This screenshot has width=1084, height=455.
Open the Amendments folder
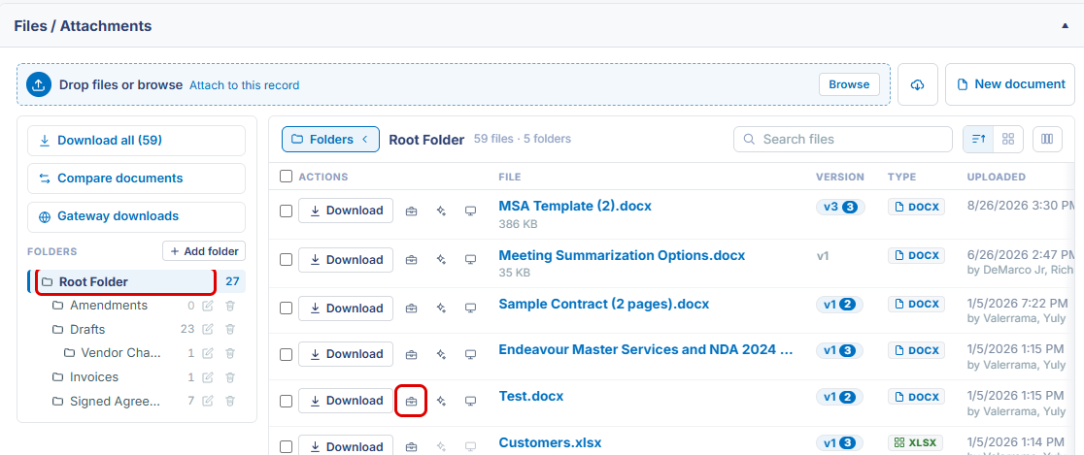pyautogui.click(x=109, y=306)
